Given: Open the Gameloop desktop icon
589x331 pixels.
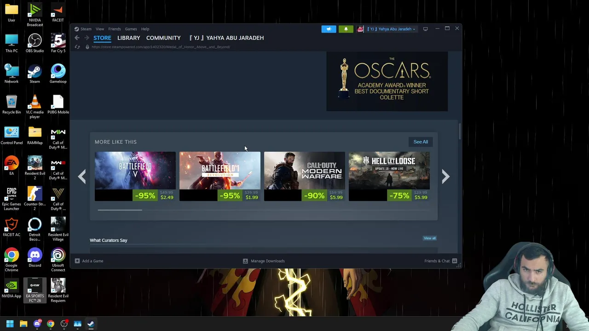Looking at the screenshot, I should (x=58, y=74).
